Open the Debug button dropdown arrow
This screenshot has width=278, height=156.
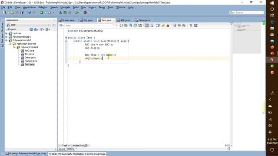(89, 13)
